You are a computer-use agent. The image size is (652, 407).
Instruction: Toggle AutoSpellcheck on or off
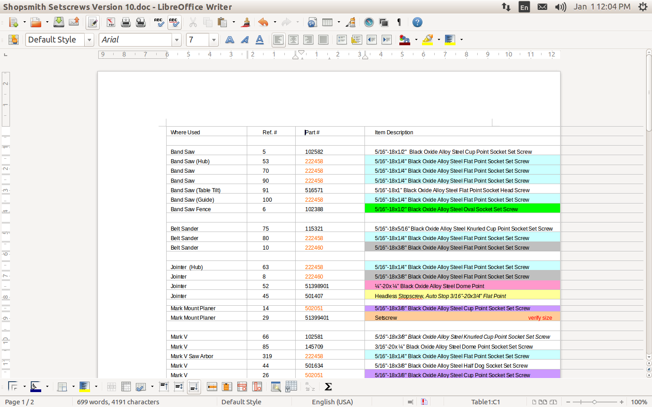(x=174, y=22)
